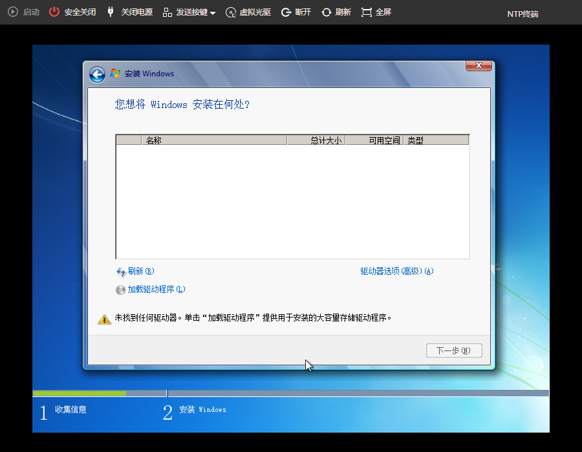This screenshot has width=582, height=452.
Task: Click the 类型 column header
Action: click(436, 140)
